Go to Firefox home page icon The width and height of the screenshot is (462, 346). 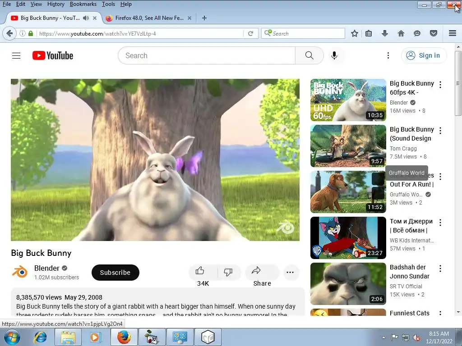point(401,33)
